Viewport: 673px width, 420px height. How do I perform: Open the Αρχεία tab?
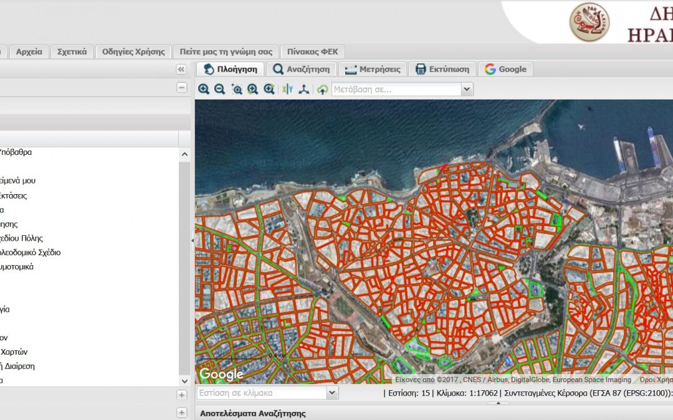29,52
